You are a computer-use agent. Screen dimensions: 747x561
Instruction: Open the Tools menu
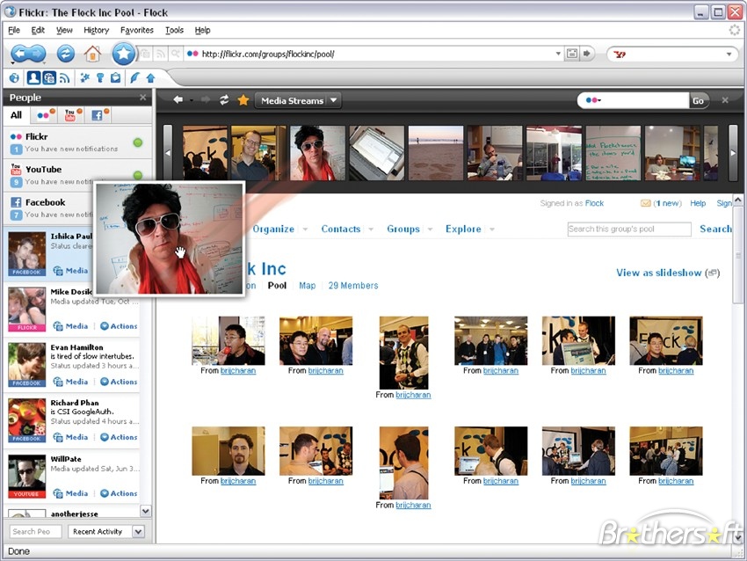pos(173,29)
